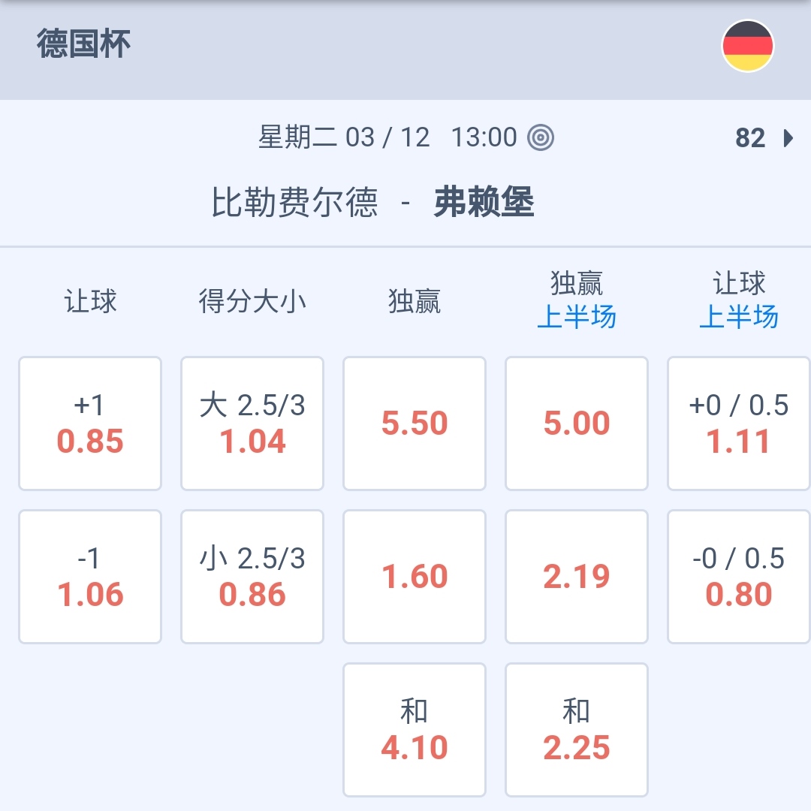
Task: Select first-half moneyline odds 2.19
Action: [x=577, y=577]
